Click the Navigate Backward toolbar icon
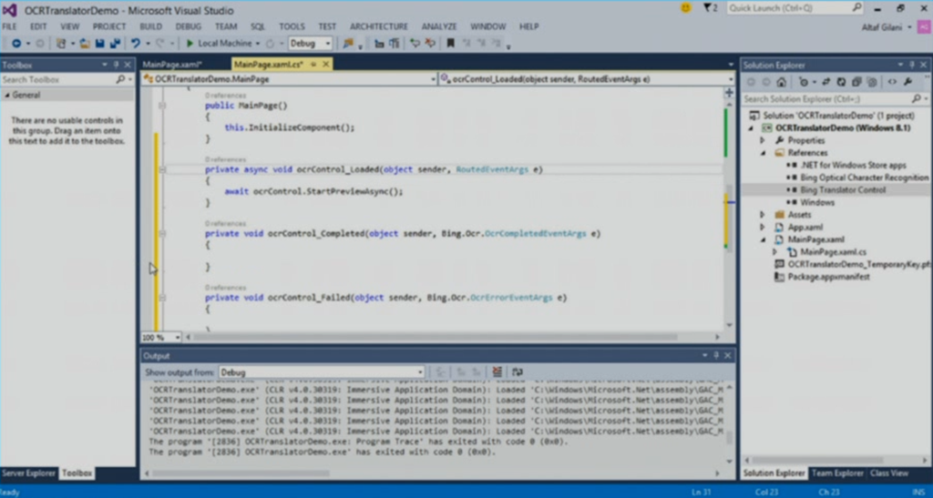This screenshot has height=498, width=933. point(16,44)
